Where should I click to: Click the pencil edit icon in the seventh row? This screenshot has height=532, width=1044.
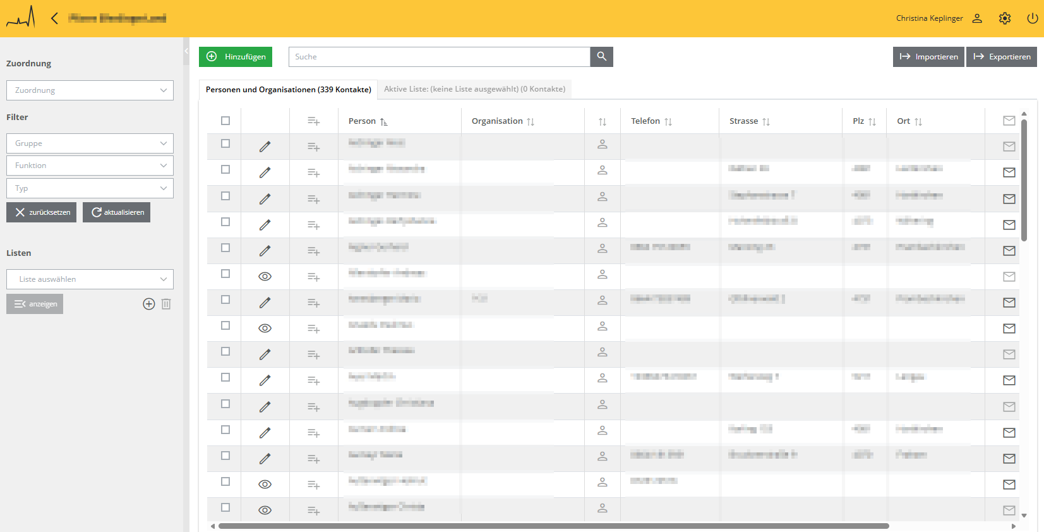tap(265, 303)
